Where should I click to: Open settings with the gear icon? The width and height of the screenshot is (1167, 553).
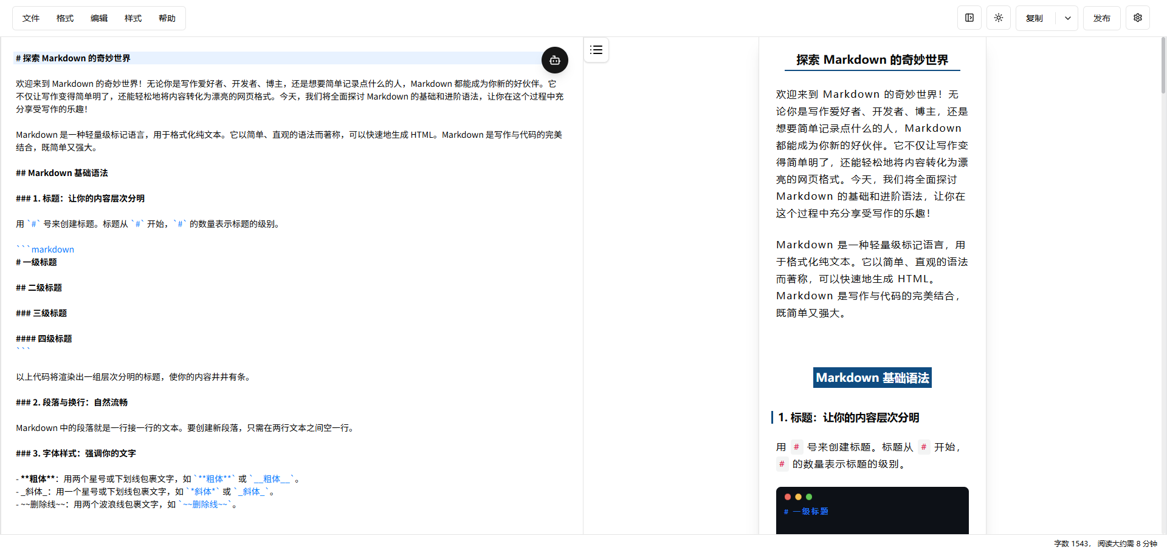click(1138, 18)
